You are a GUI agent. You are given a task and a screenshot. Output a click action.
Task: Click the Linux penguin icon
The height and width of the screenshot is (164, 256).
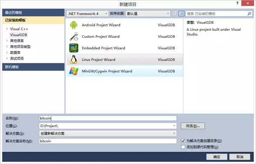click(73, 59)
